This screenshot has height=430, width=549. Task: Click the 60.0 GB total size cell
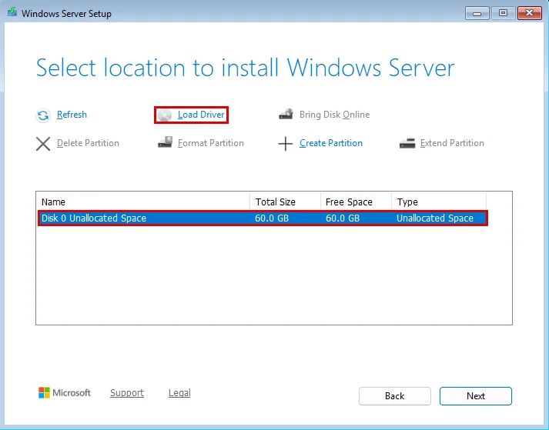[x=272, y=218]
